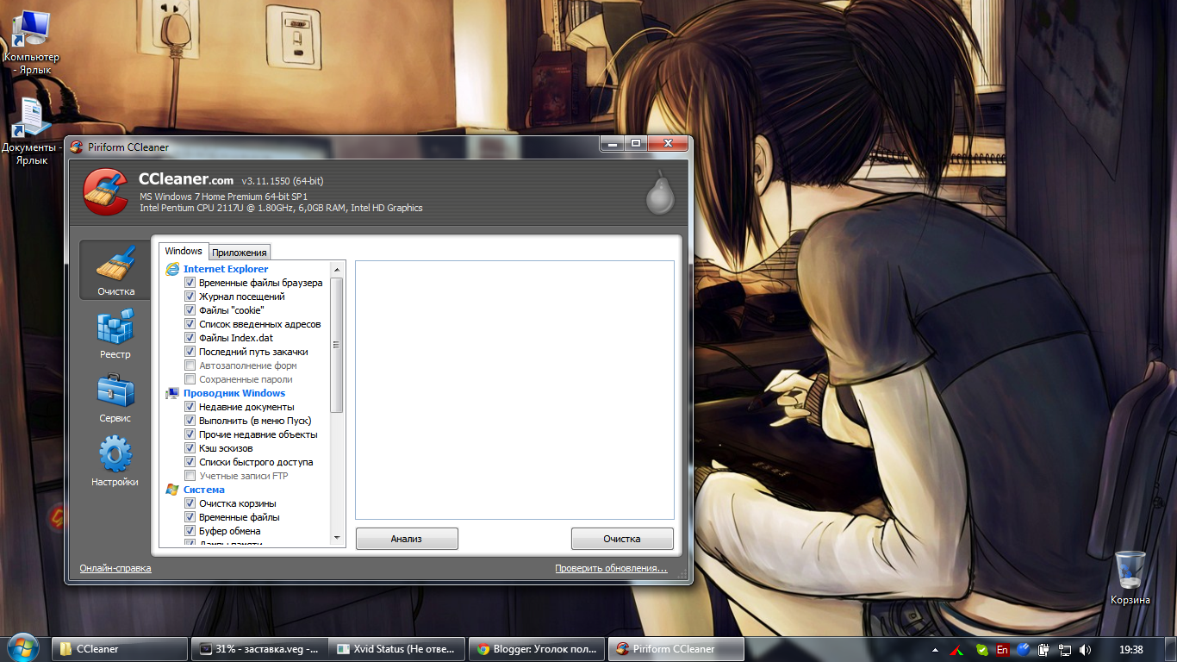Switch to the 31% заставка.veg taskbar item

[x=259, y=649]
